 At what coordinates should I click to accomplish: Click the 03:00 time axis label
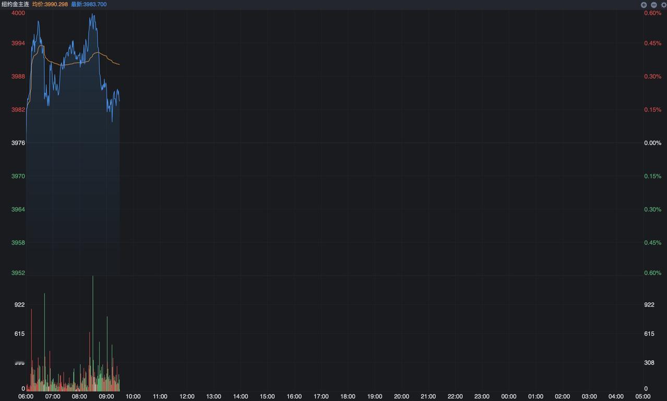[589, 397]
